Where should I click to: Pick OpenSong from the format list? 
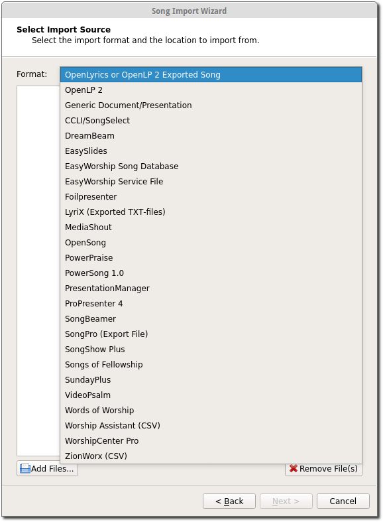tap(211, 243)
